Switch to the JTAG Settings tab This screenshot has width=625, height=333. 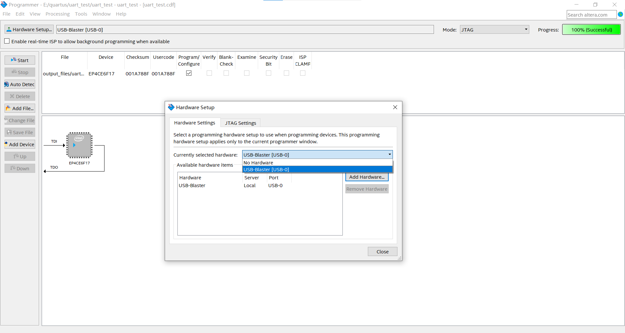pos(241,123)
